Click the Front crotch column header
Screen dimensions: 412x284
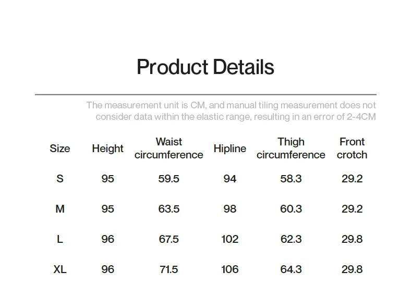point(352,149)
